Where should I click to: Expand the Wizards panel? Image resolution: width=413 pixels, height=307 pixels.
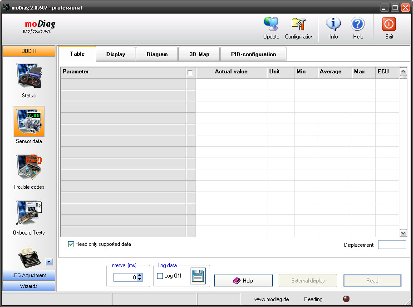pyautogui.click(x=29, y=286)
